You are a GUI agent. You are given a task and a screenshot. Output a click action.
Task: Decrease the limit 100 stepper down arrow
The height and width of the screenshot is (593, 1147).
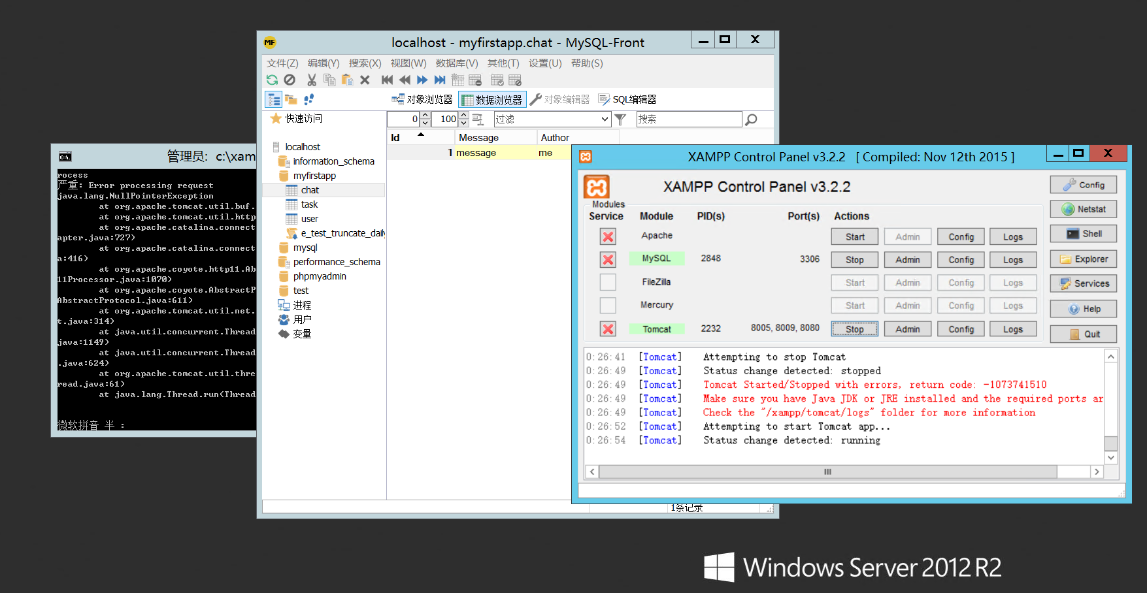pos(464,123)
